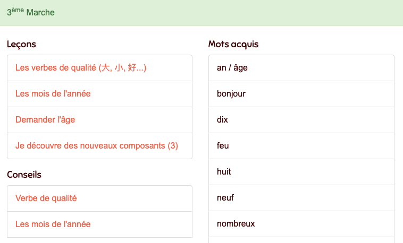Open Je découvre des nouveaux composants (3)

pos(97,146)
